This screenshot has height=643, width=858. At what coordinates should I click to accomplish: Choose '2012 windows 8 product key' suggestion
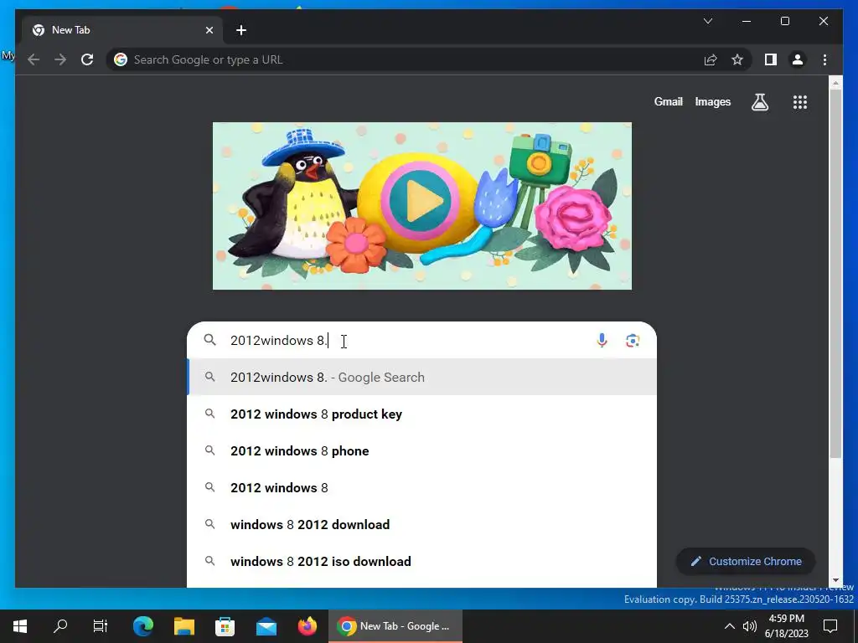click(421, 414)
